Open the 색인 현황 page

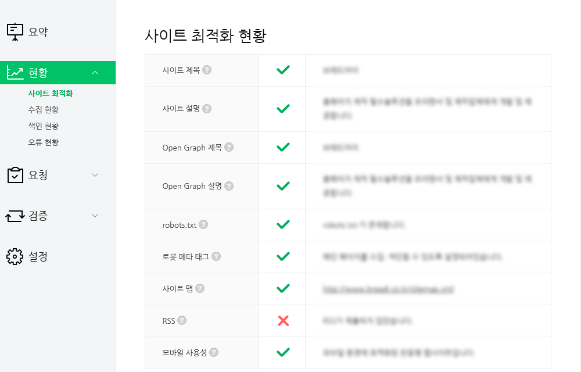click(x=43, y=126)
